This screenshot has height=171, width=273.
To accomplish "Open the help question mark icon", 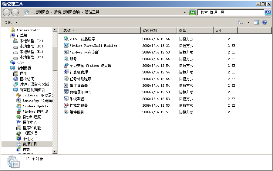I will click(x=265, y=22).
